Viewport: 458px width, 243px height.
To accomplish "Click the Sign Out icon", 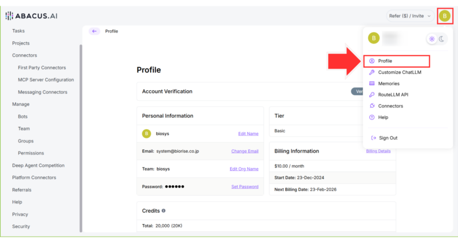I will (373, 138).
